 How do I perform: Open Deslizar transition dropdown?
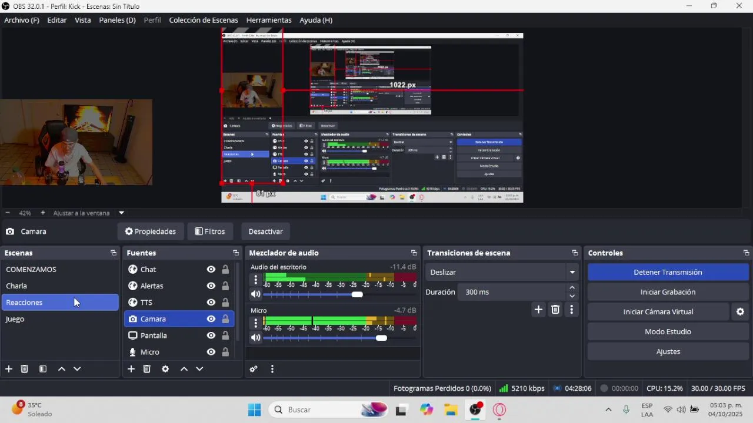tap(502, 272)
